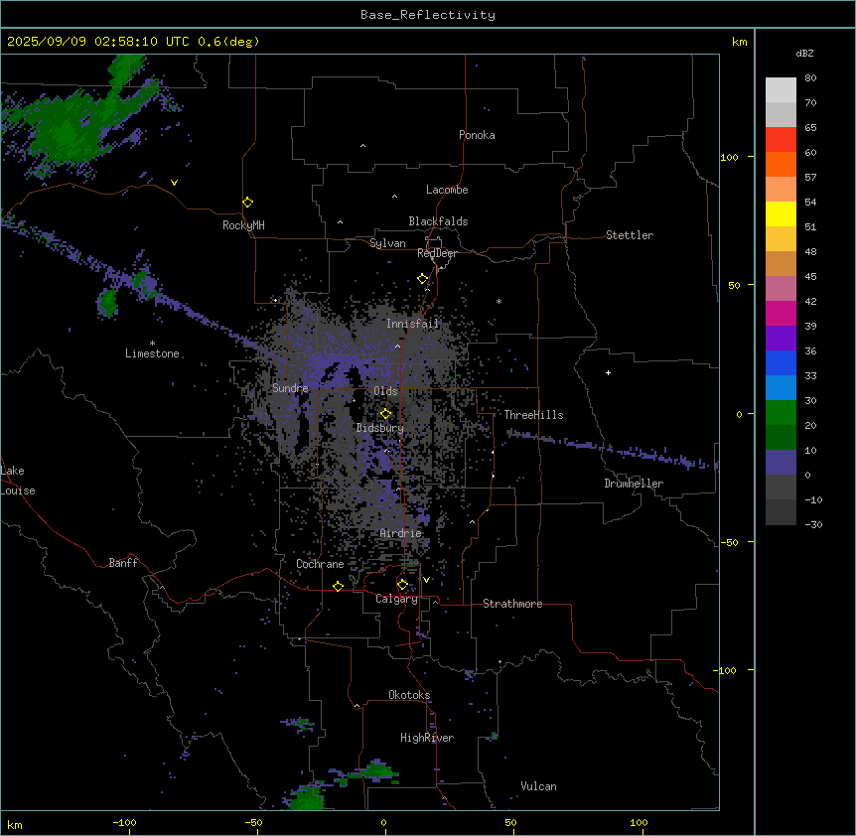
Task: Click the Lake Louise label
Action: [x=18, y=481]
